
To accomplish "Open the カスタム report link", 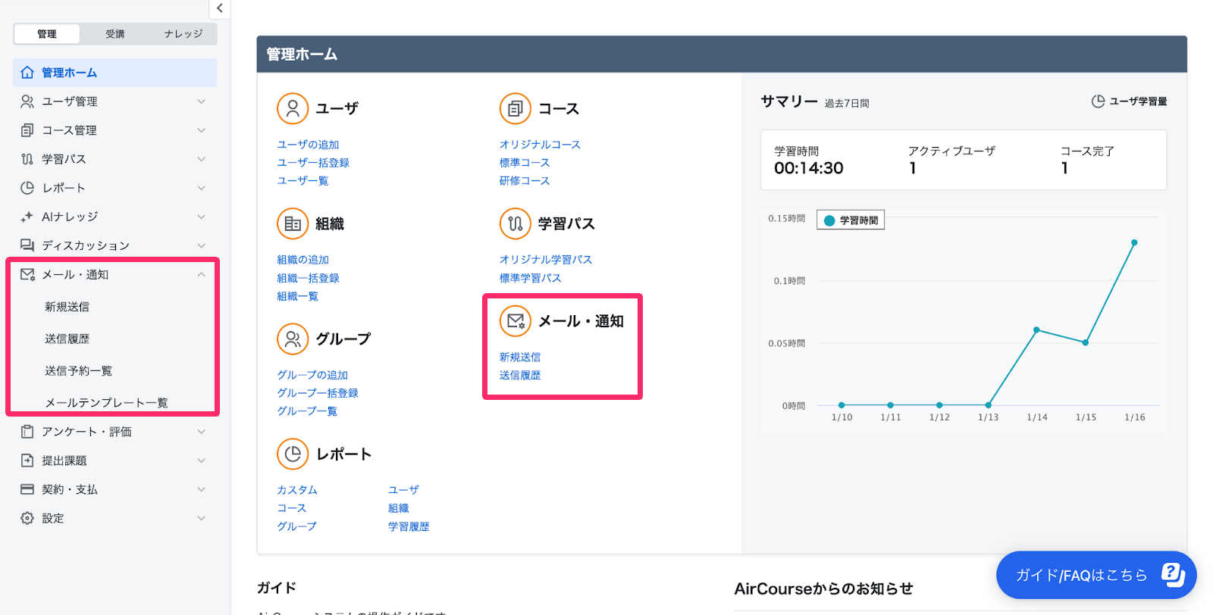I will 297,490.
